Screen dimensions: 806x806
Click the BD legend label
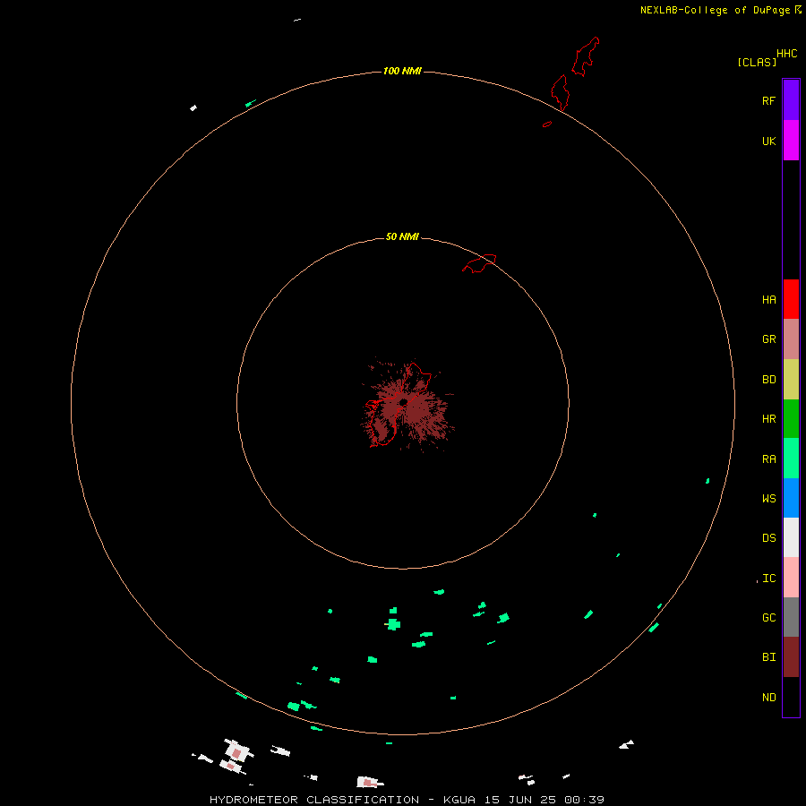[768, 380]
